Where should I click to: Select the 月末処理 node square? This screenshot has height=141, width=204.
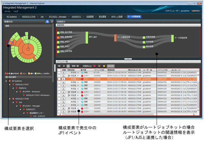[144, 42]
